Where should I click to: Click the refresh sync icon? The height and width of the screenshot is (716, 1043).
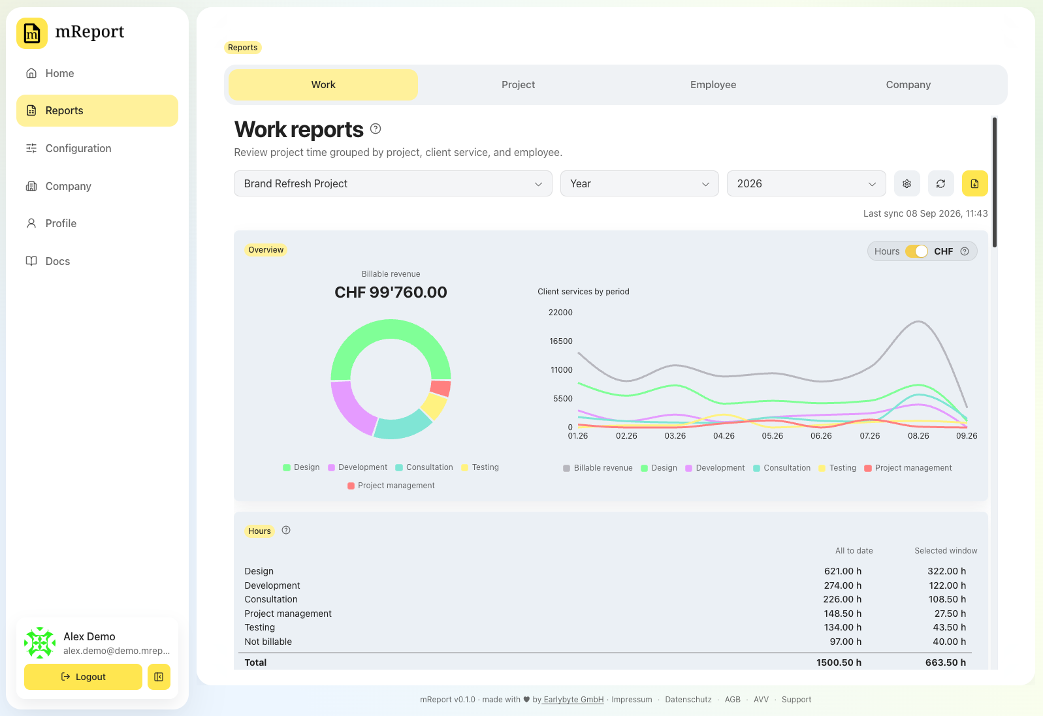pos(940,183)
